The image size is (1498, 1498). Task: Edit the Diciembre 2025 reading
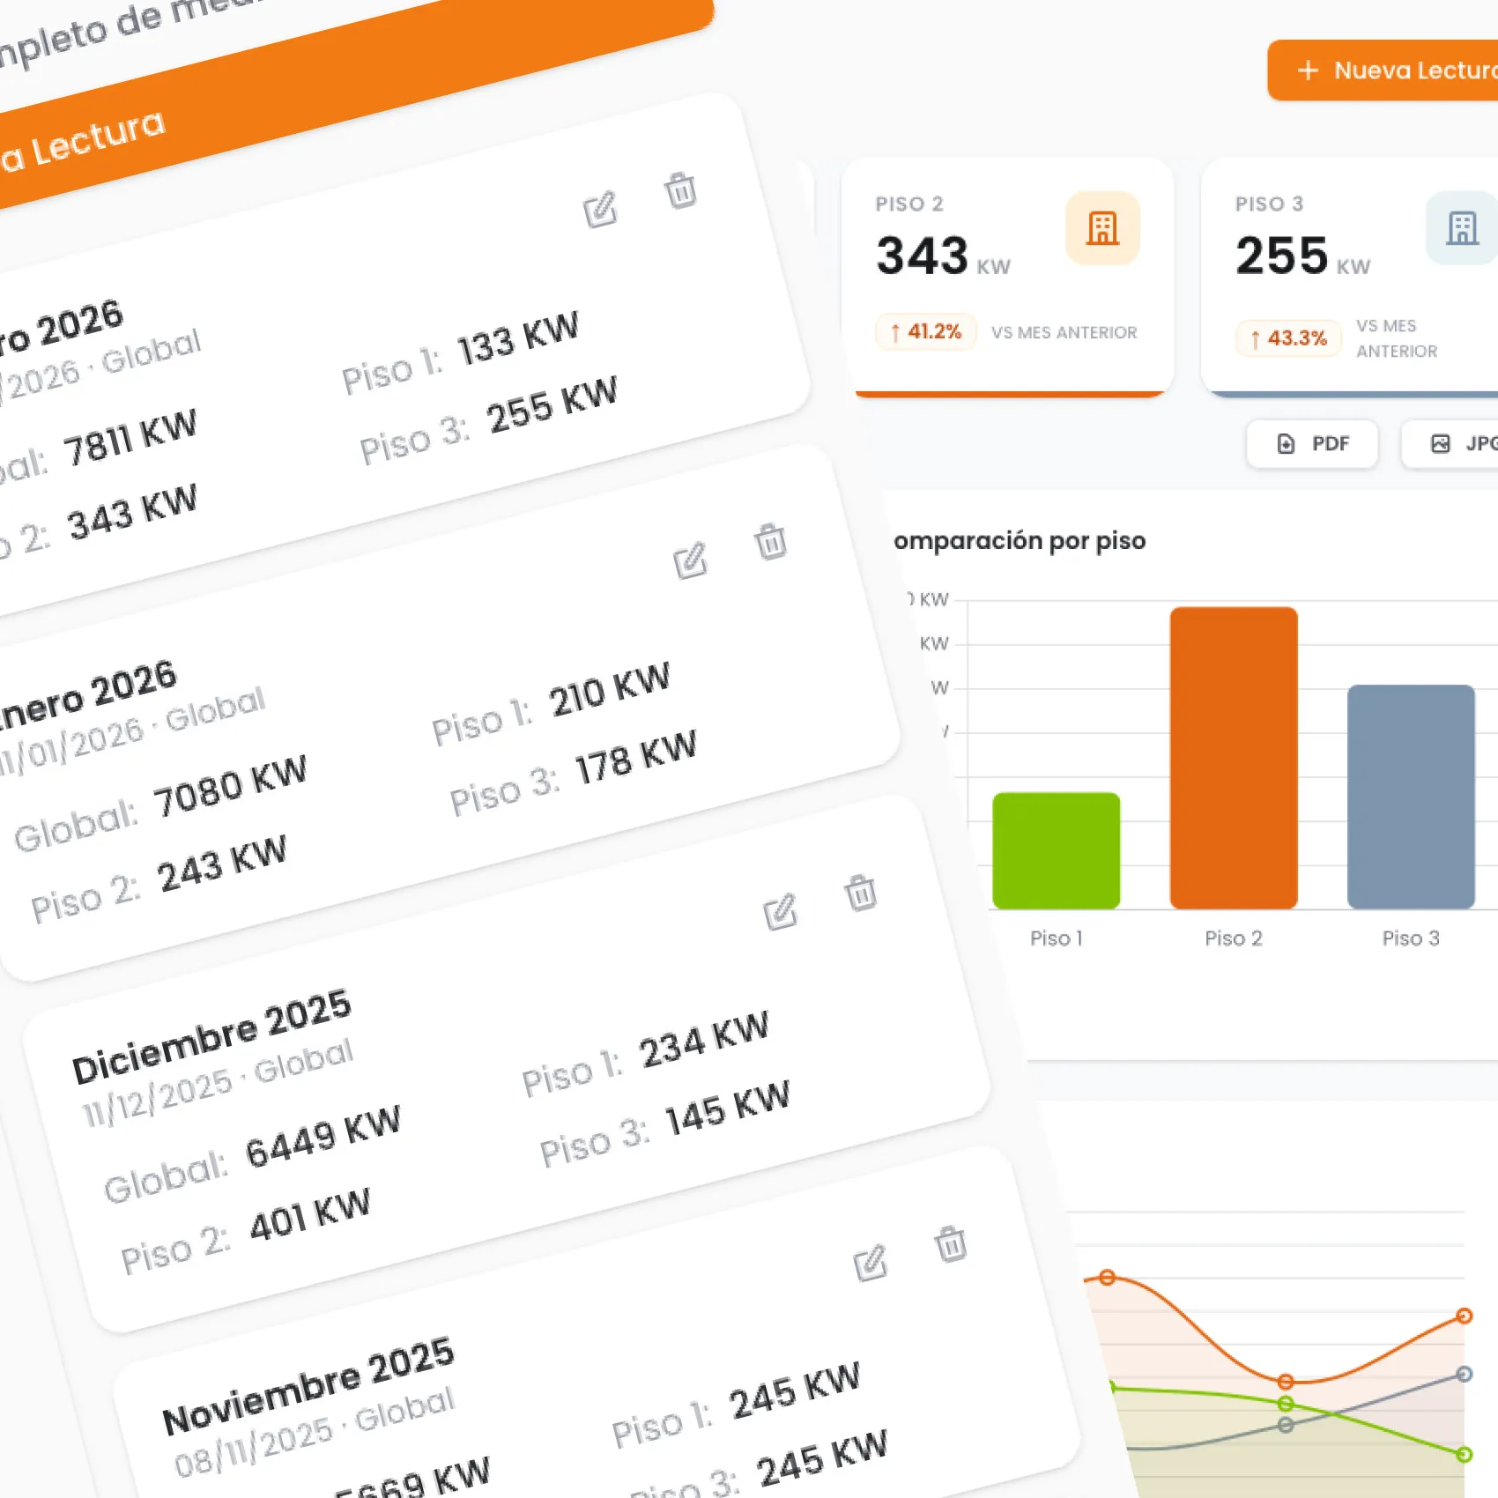pyautogui.click(x=780, y=912)
